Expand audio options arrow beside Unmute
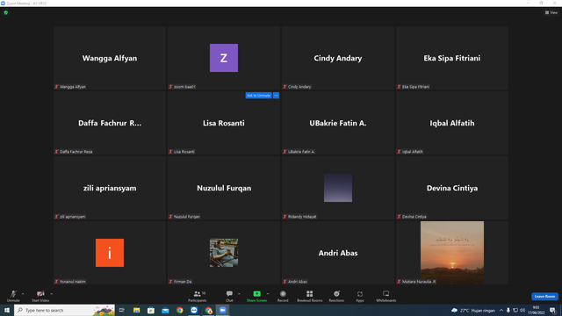562x316 pixels. click(x=23, y=294)
